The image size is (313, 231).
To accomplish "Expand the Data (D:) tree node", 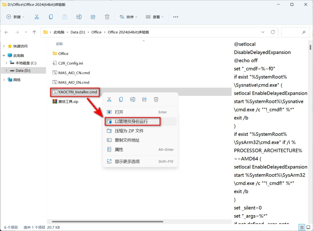I will 6,71.
